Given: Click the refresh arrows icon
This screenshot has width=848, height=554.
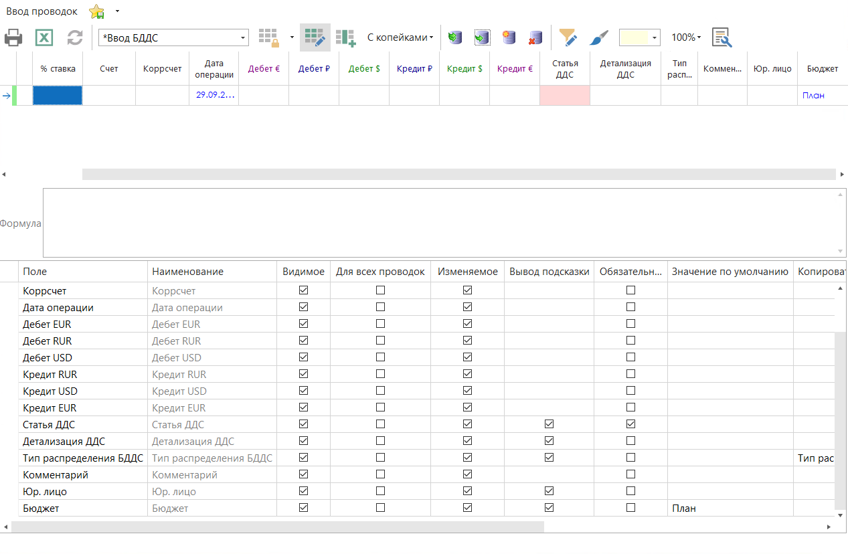Looking at the screenshot, I should 75,37.
